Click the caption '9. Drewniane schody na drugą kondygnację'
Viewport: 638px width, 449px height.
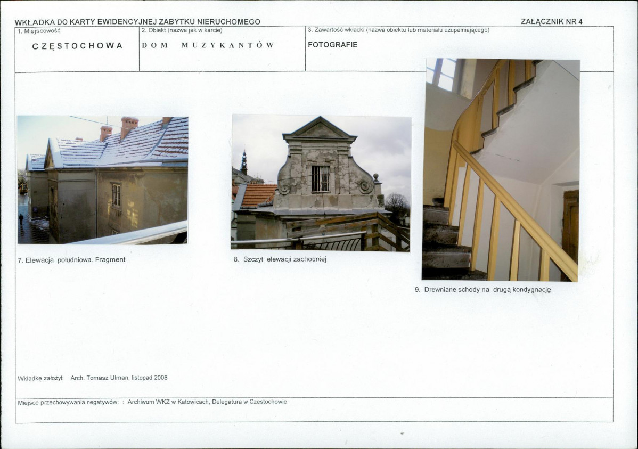click(482, 290)
